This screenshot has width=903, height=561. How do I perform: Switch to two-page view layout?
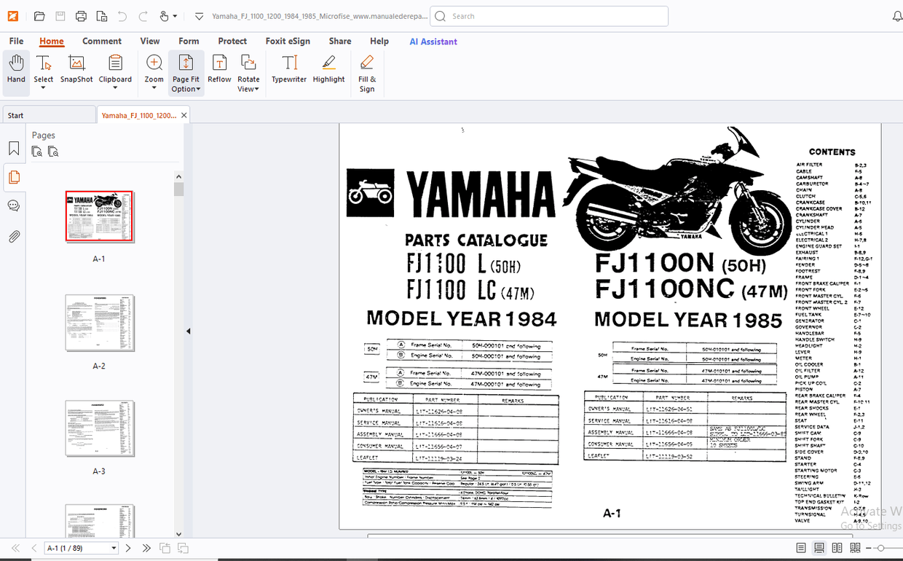pyautogui.click(x=837, y=548)
